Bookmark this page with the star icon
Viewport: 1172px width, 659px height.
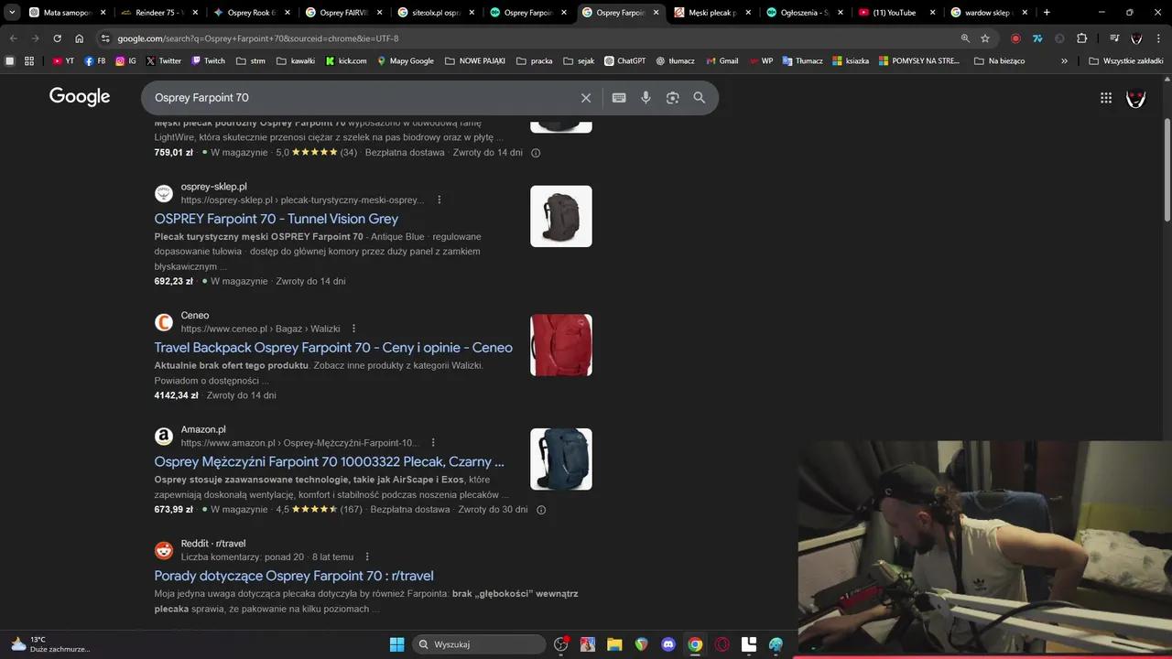[985, 38]
